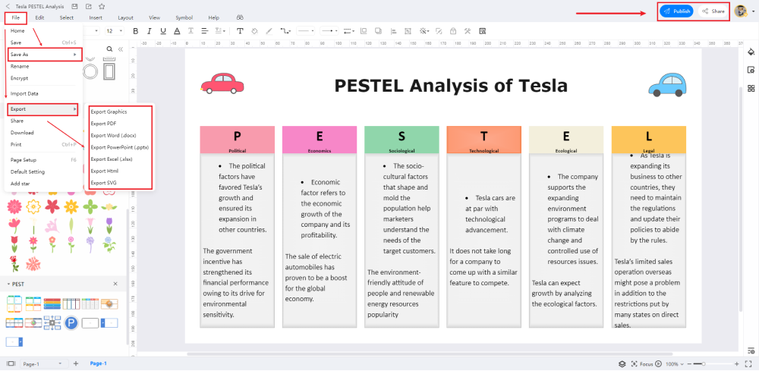This screenshot has width=759, height=371.
Task: Open the theme fill panel on right sidebar
Action: coord(751,52)
